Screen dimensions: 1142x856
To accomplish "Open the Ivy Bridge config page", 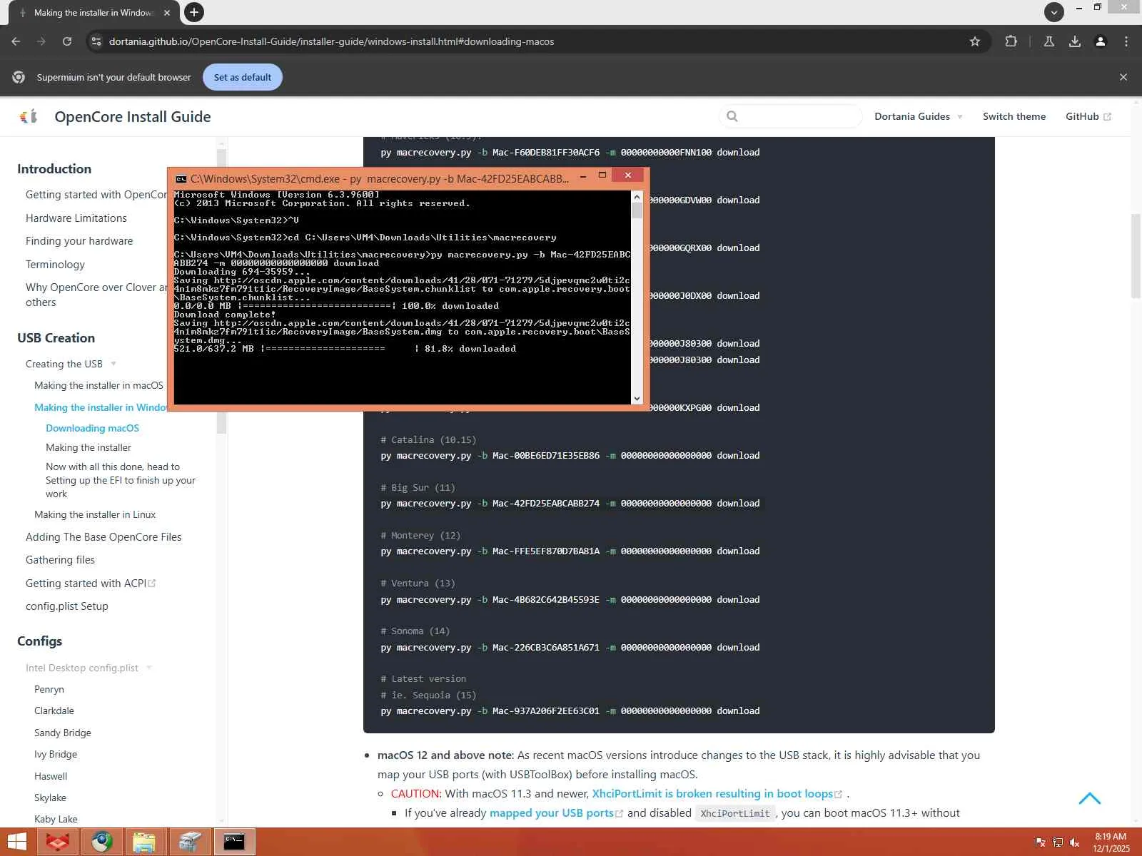I will coord(56,754).
